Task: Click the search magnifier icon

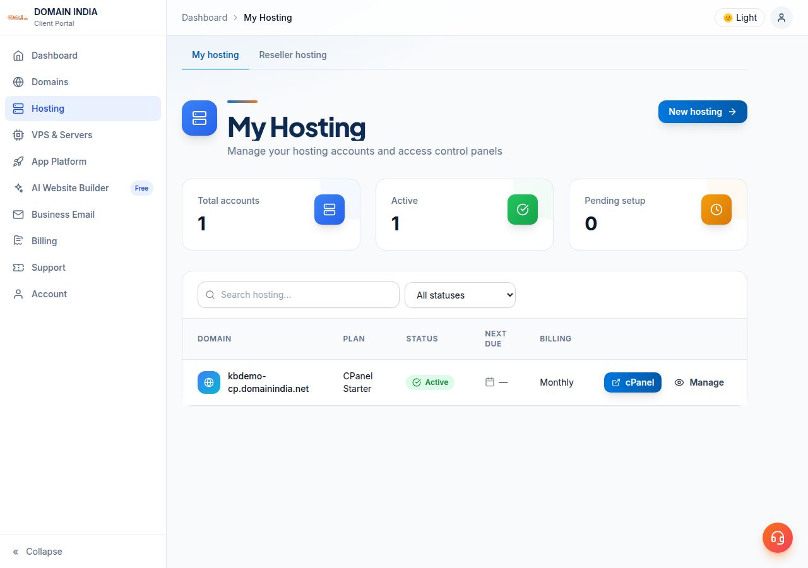Action: (x=210, y=295)
